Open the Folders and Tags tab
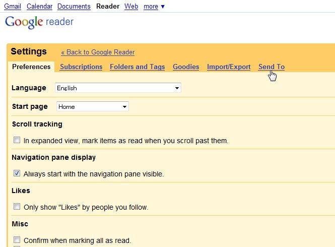This screenshot has width=335, height=247. tap(138, 67)
